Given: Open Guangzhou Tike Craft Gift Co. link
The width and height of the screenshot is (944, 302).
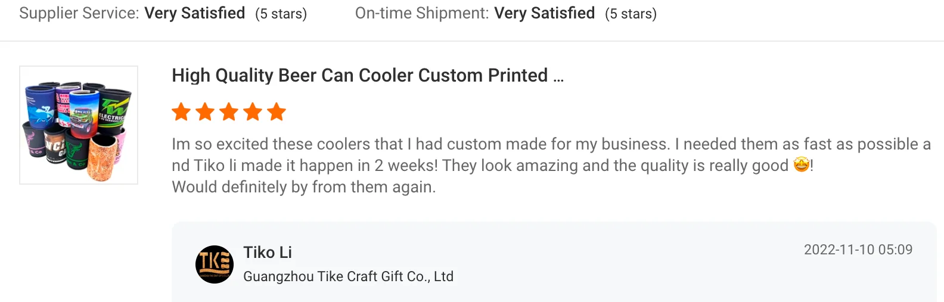Looking at the screenshot, I should point(348,276).
